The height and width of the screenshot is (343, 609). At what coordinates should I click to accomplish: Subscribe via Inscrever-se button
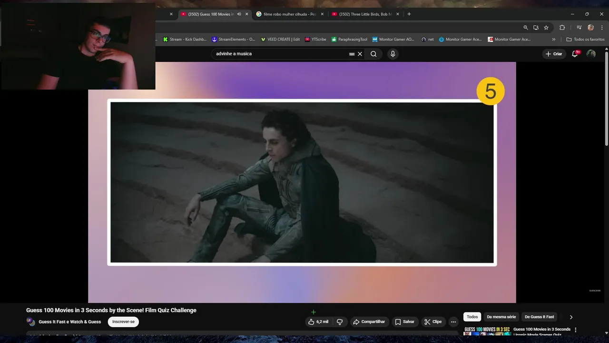[x=123, y=322]
